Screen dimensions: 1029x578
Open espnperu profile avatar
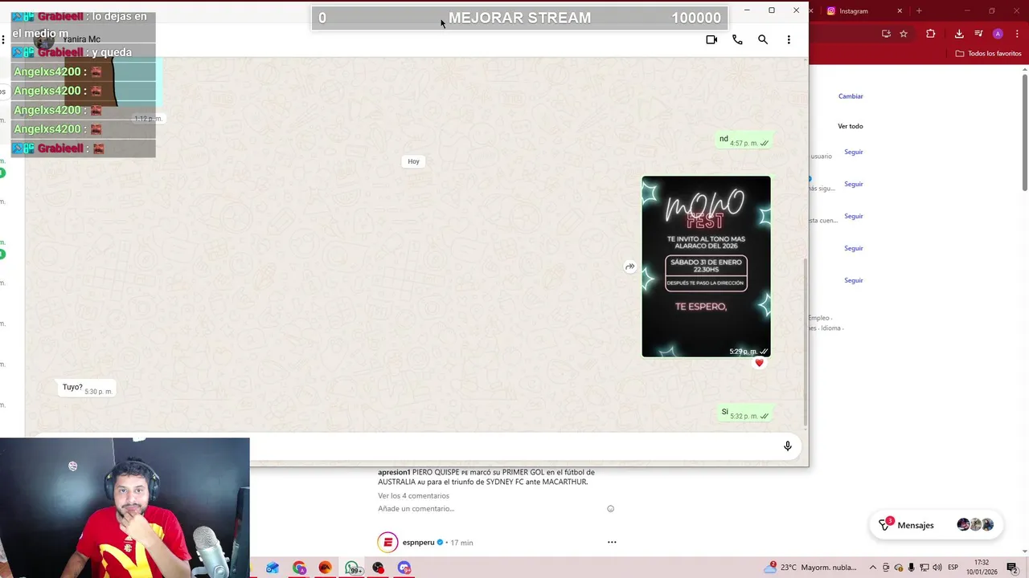(x=387, y=543)
